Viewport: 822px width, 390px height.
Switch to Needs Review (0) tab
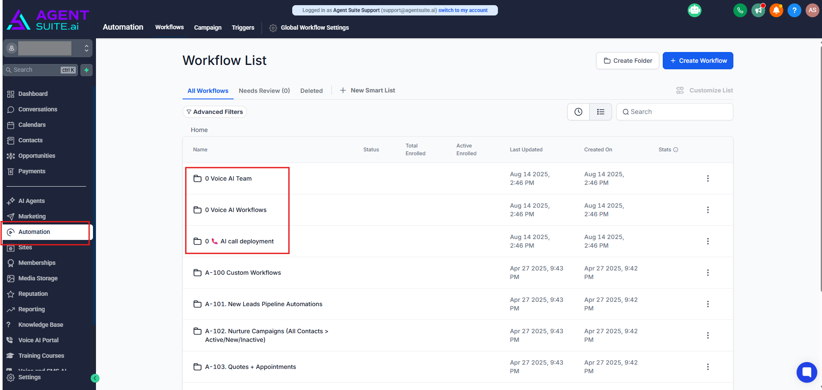264,91
